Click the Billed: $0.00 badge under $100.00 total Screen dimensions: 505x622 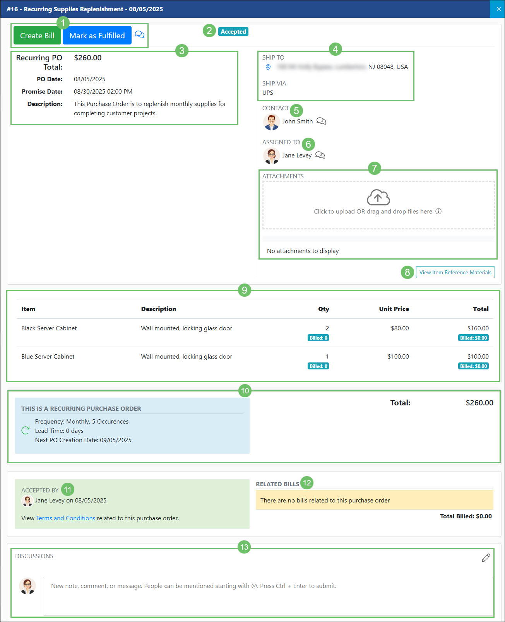474,366
